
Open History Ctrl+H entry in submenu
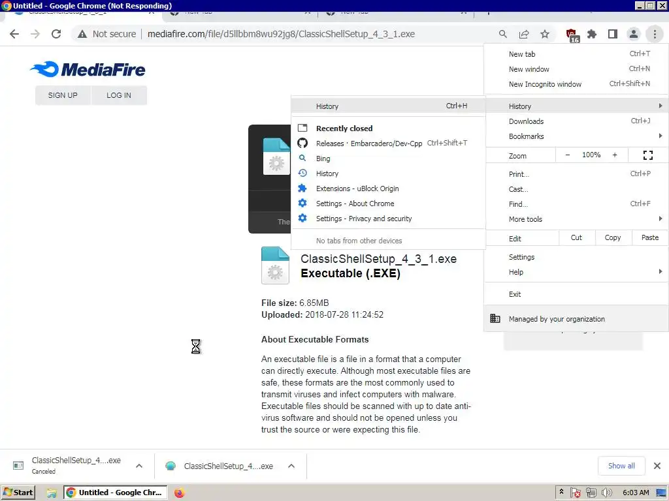point(388,106)
